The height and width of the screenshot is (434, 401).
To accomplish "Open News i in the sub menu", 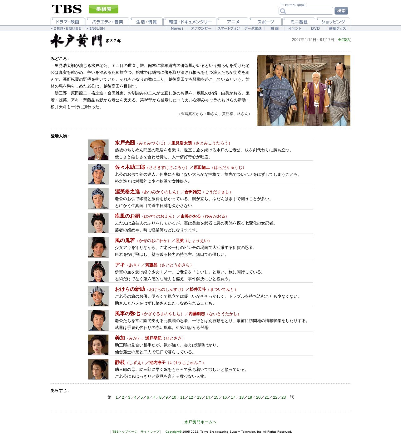I will tap(177, 28).
